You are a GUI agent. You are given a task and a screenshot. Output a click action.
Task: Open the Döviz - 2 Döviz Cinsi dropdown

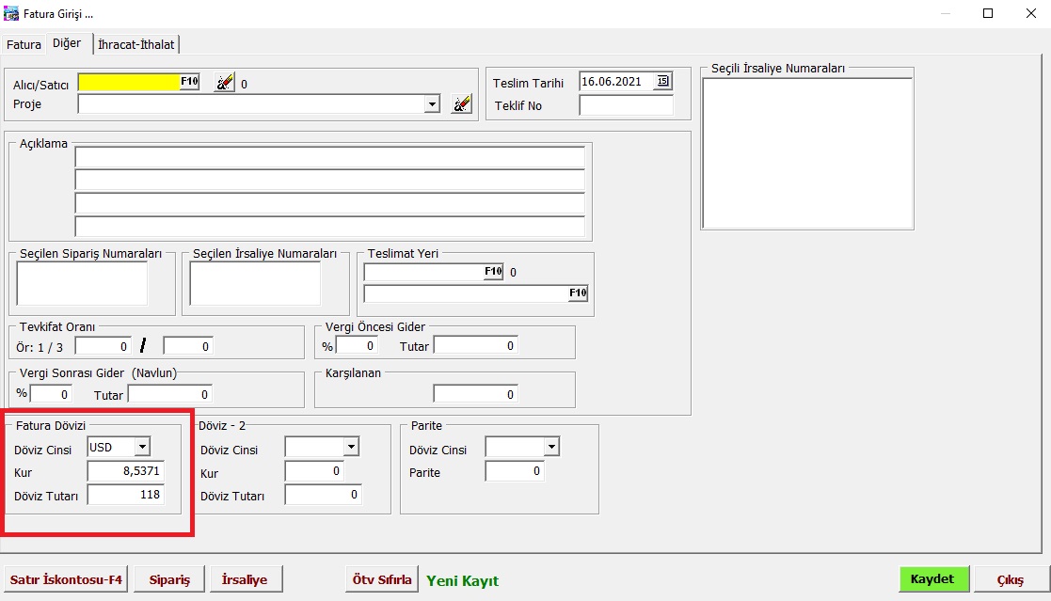350,447
